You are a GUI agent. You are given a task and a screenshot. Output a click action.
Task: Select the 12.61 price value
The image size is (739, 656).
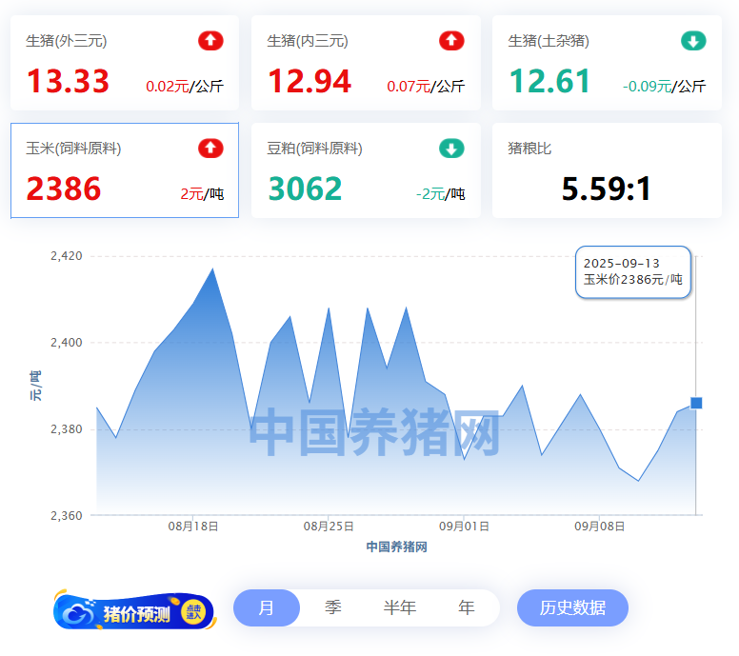point(549,81)
